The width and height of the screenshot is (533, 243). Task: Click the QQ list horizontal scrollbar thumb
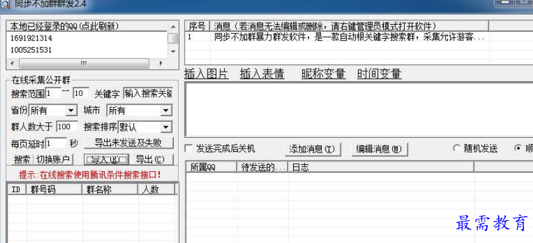[x=84, y=63]
